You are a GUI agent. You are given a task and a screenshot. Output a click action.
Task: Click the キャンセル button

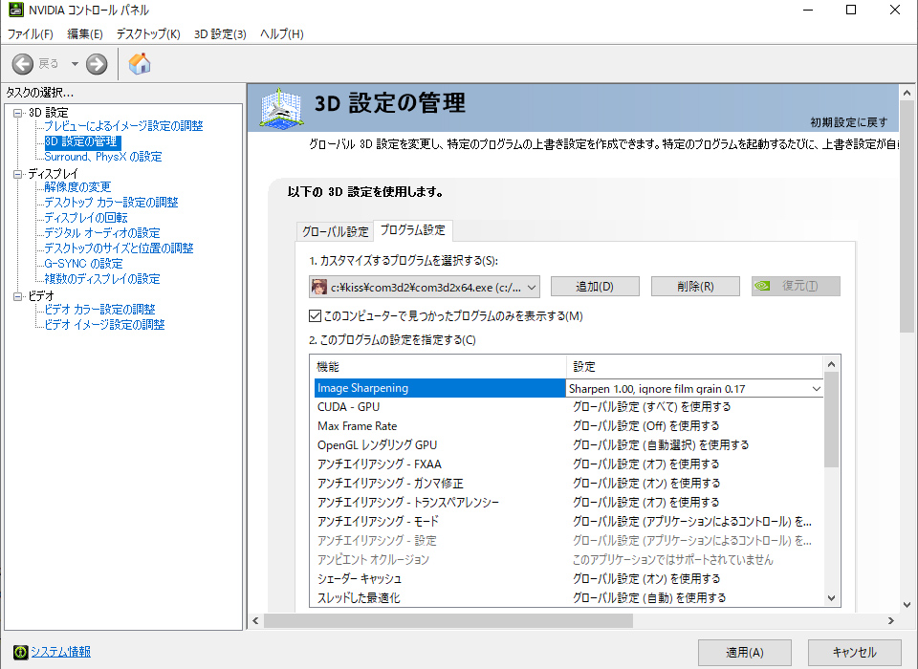pyautogui.click(x=855, y=652)
